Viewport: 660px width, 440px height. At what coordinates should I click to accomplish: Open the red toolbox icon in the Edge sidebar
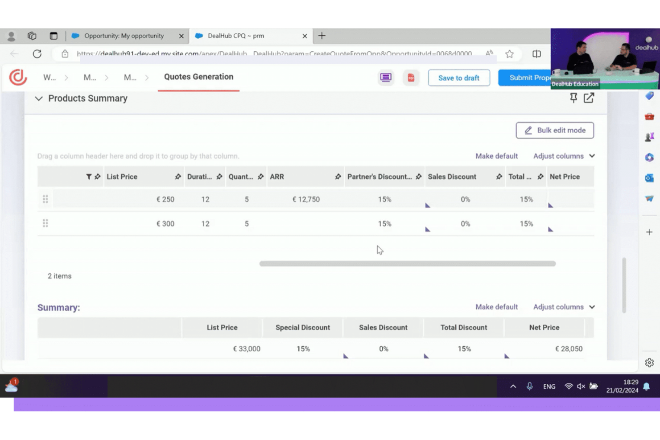tap(649, 116)
